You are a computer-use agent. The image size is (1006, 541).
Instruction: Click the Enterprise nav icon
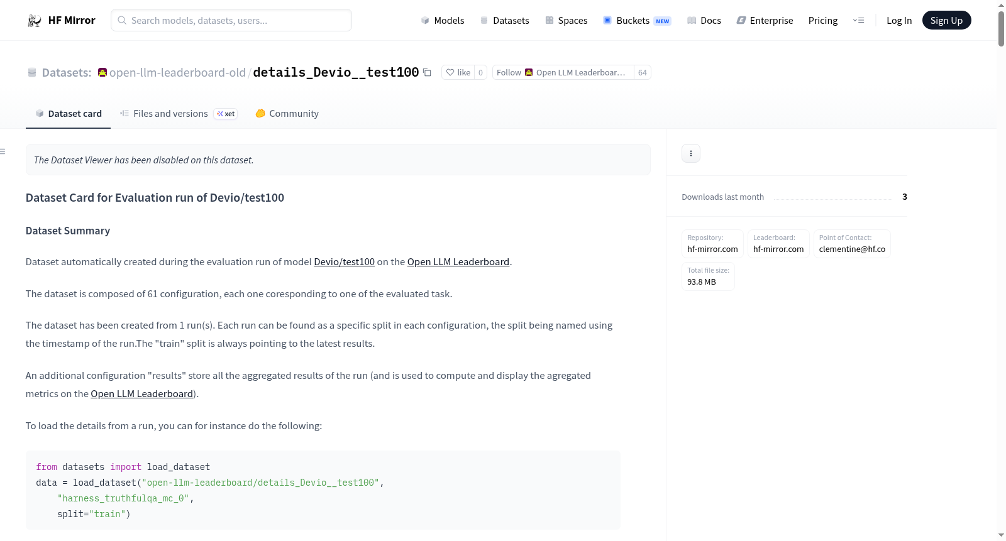click(741, 20)
